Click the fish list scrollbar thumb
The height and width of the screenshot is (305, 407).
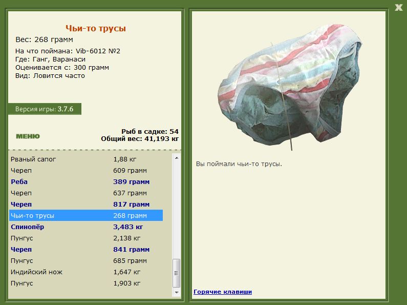177,273
